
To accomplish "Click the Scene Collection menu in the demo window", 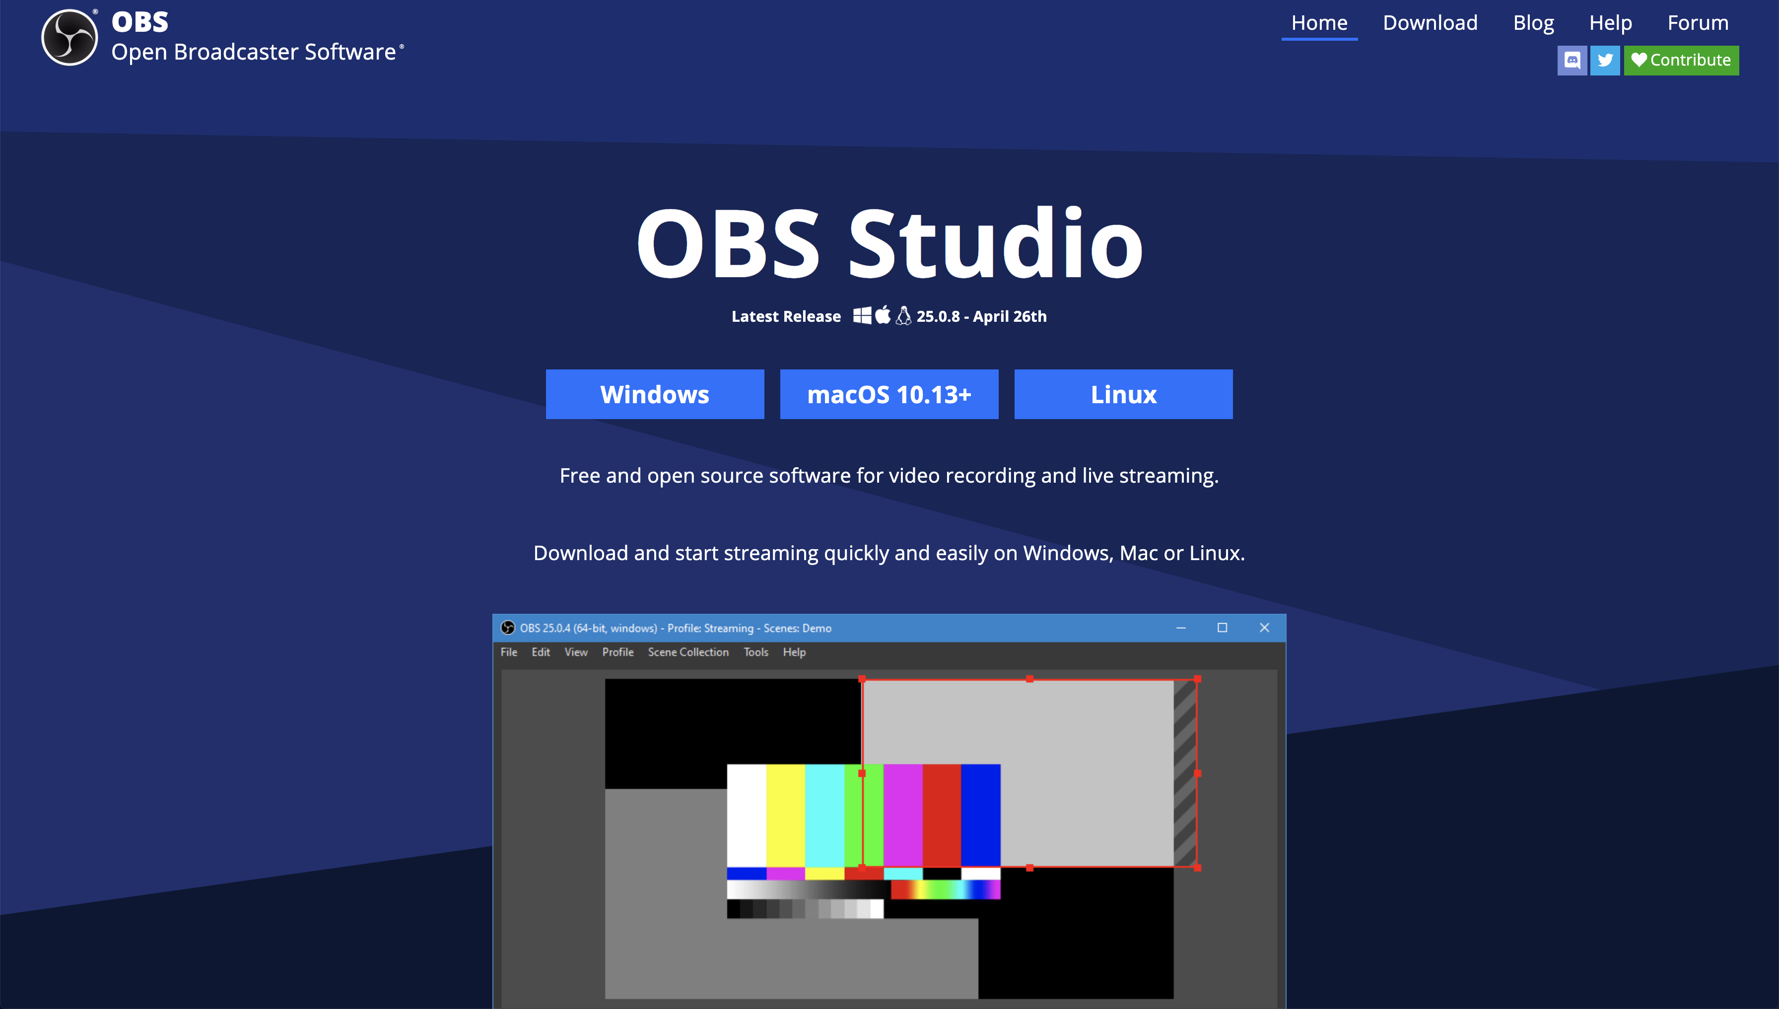I will [x=688, y=652].
